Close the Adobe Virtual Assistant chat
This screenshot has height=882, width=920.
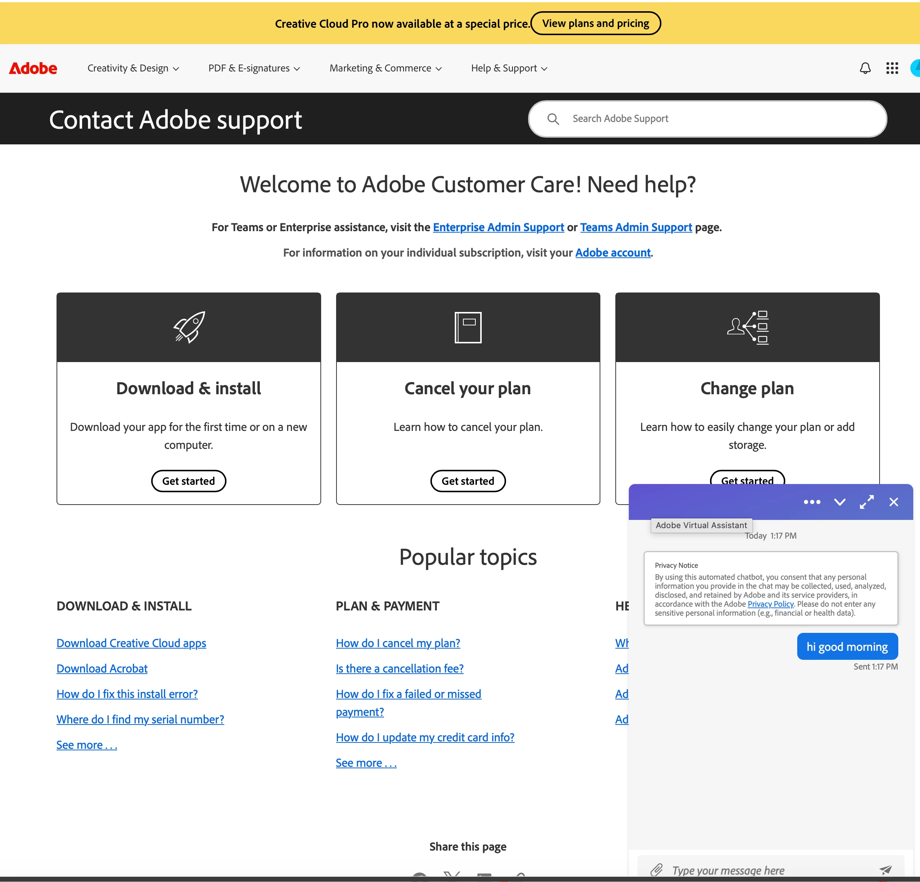coord(893,502)
